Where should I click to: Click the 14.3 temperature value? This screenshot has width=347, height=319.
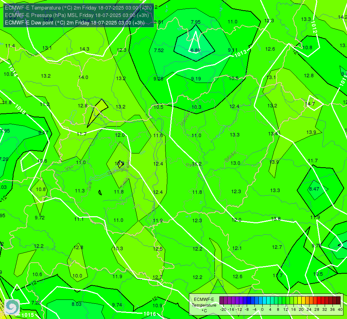point(84,49)
